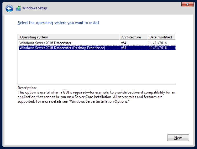Click 11/21/2016 date in the first row
This screenshot has width=197, height=149.
tap(158, 43)
